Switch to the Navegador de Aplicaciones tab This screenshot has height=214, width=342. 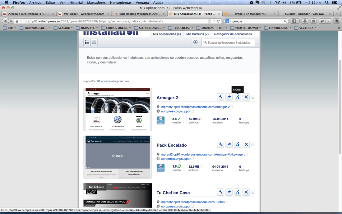click(x=233, y=34)
